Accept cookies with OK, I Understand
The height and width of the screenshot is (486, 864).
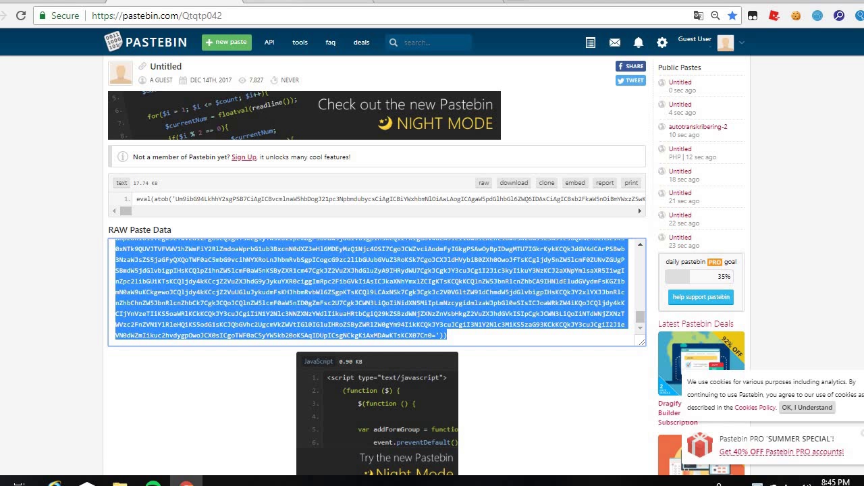[807, 408]
